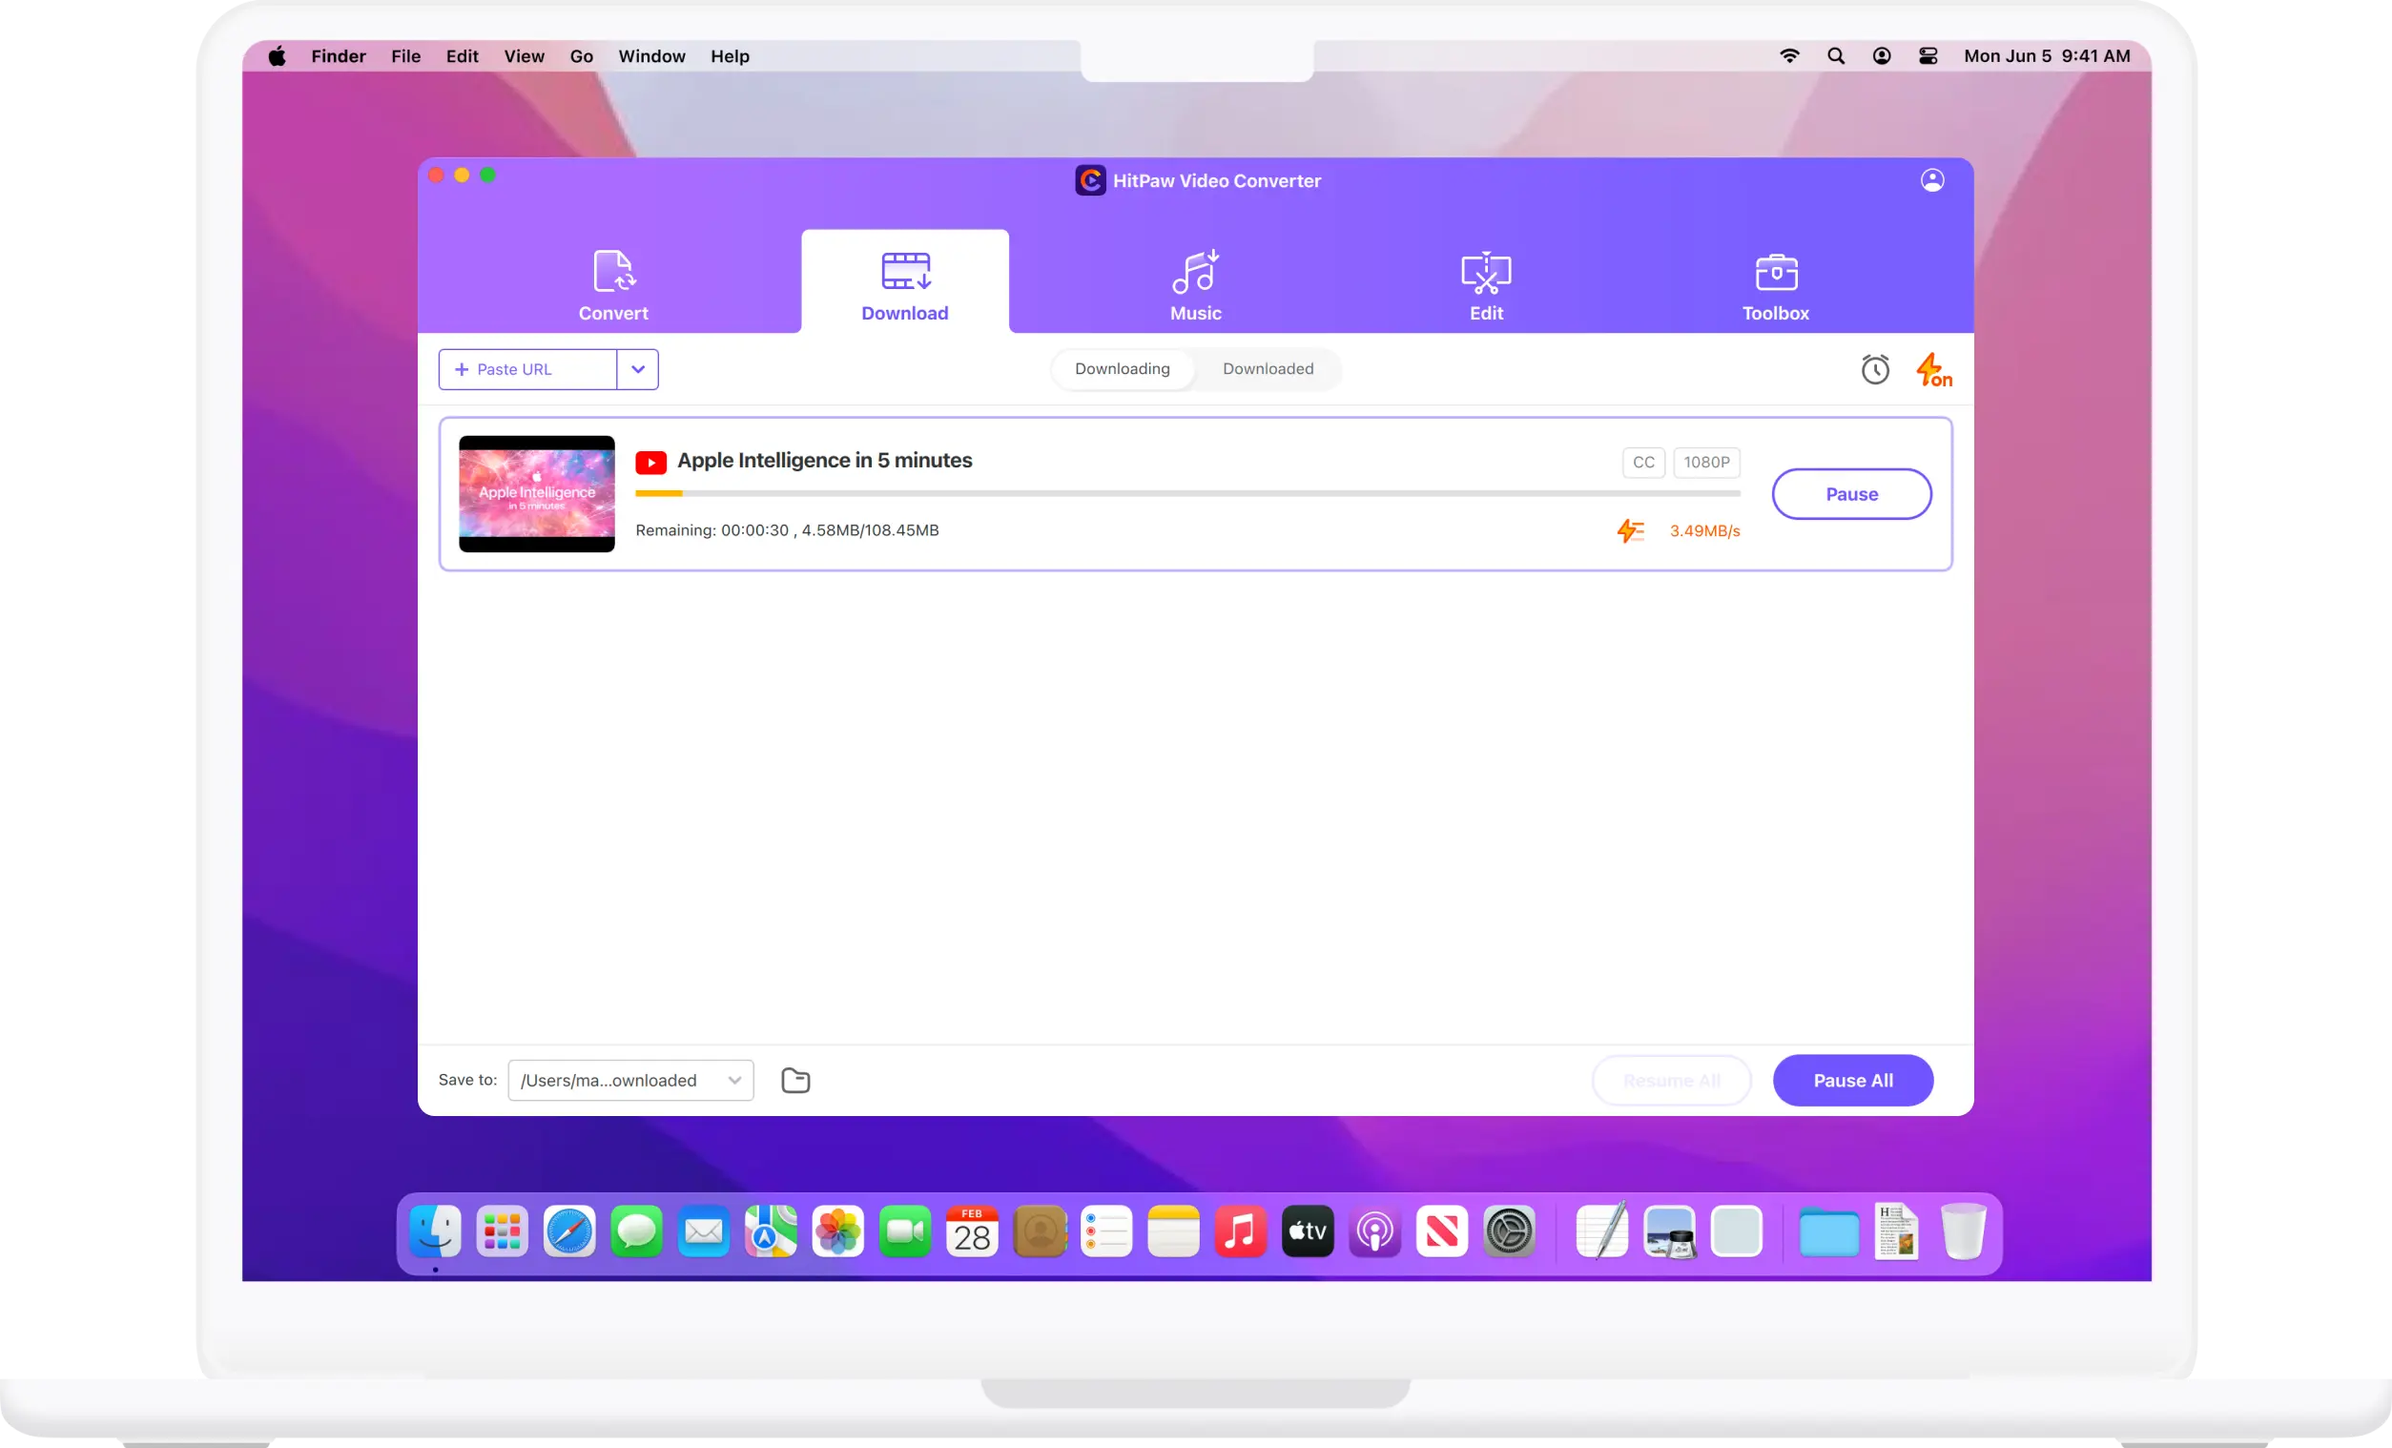Expand the Save to folder dropdown
The height and width of the screenshot is (1448, 2392).
(734, 1079)
